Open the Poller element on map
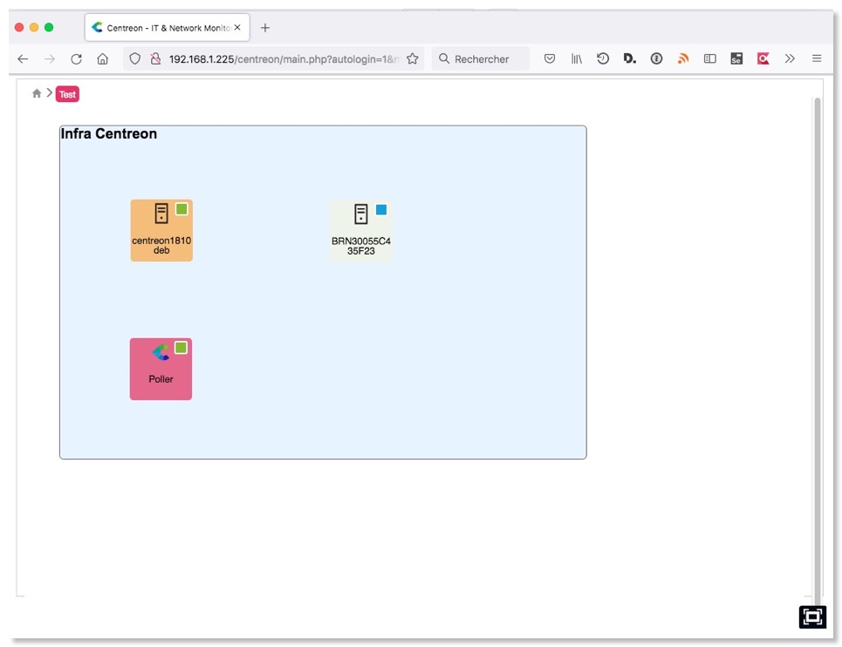Image resolution: width=842 pixels, height=647 pixels. [x=161, y=369]
